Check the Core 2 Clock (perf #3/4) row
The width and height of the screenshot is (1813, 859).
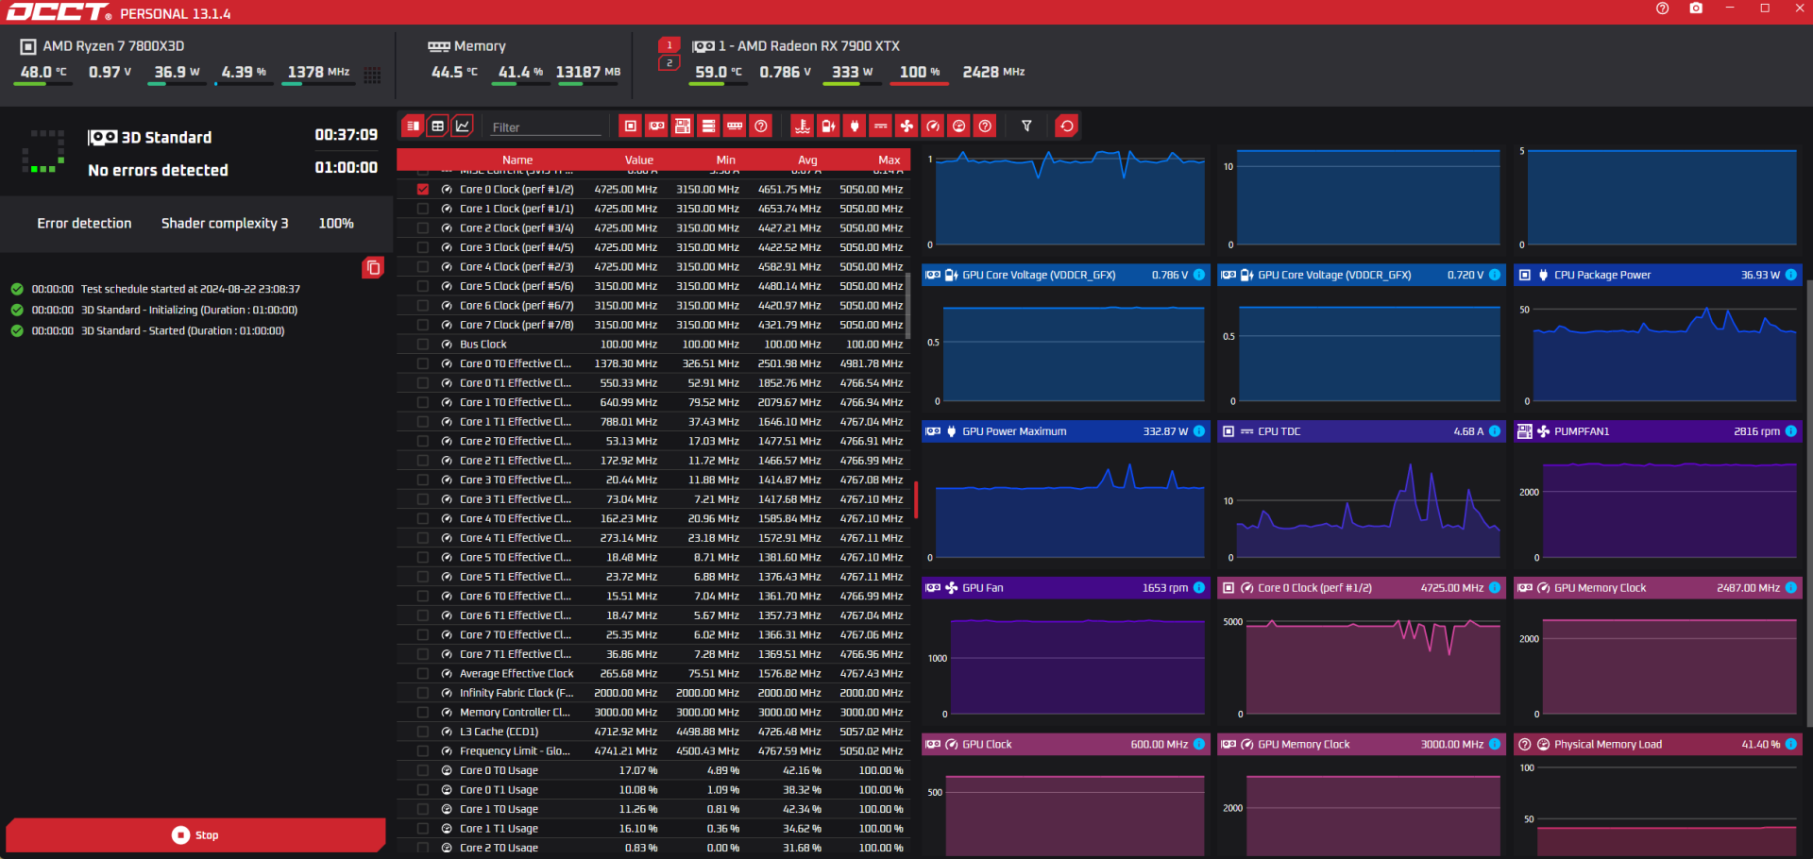pos(422,228)
